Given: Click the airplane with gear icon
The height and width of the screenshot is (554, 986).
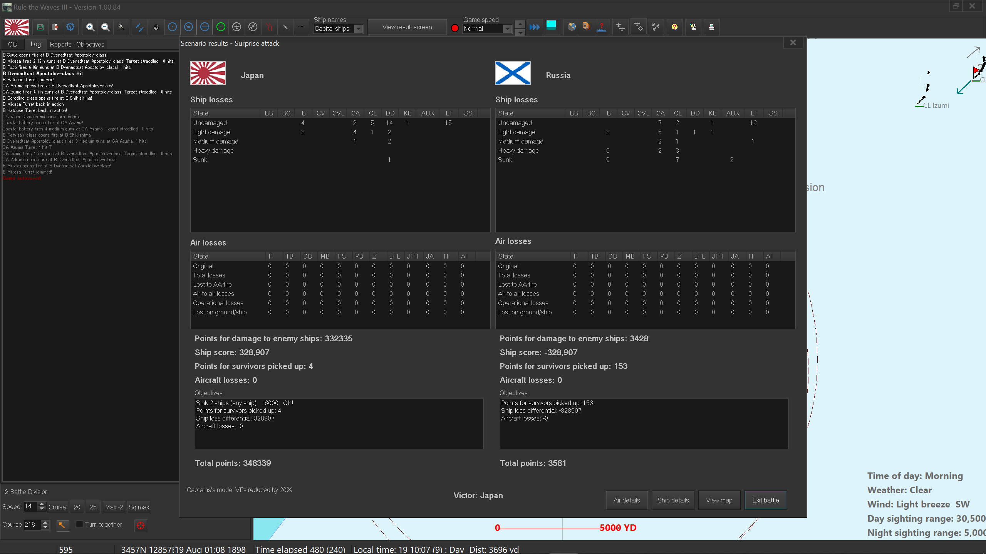Looking at the screenshot, I should point(639,27).
